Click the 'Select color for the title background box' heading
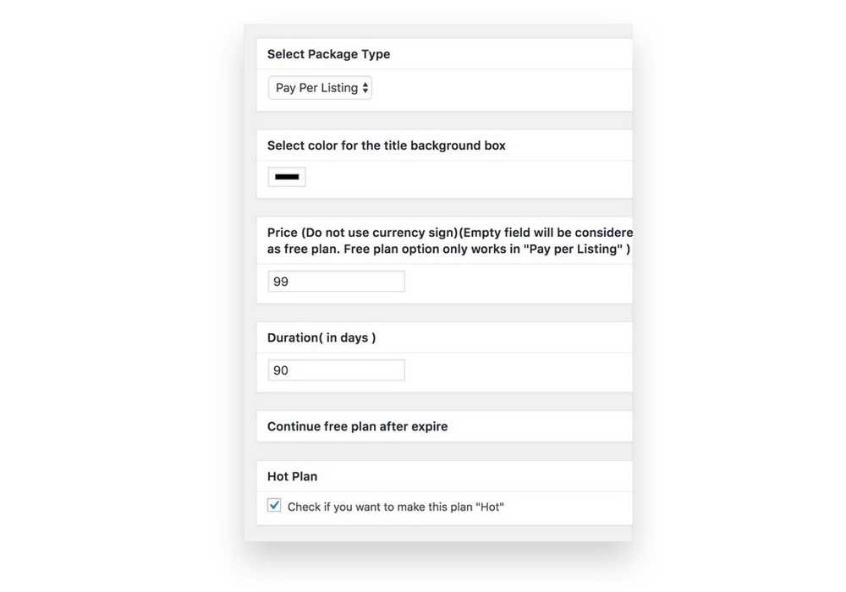 386,145
